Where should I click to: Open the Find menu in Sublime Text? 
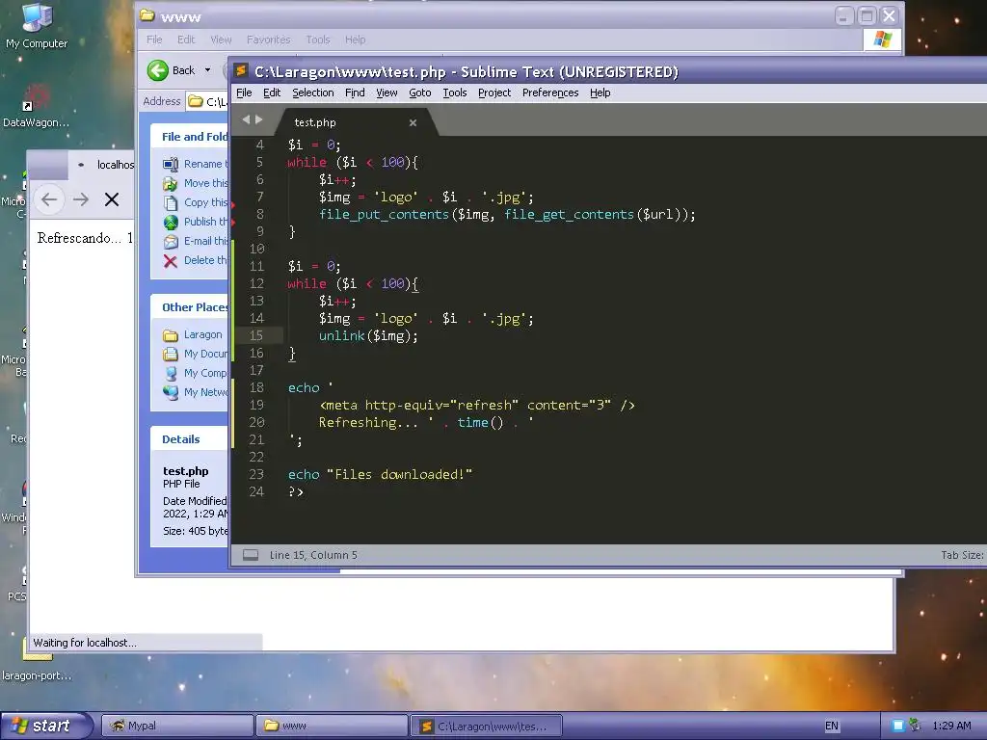click(x=355, y=92)
